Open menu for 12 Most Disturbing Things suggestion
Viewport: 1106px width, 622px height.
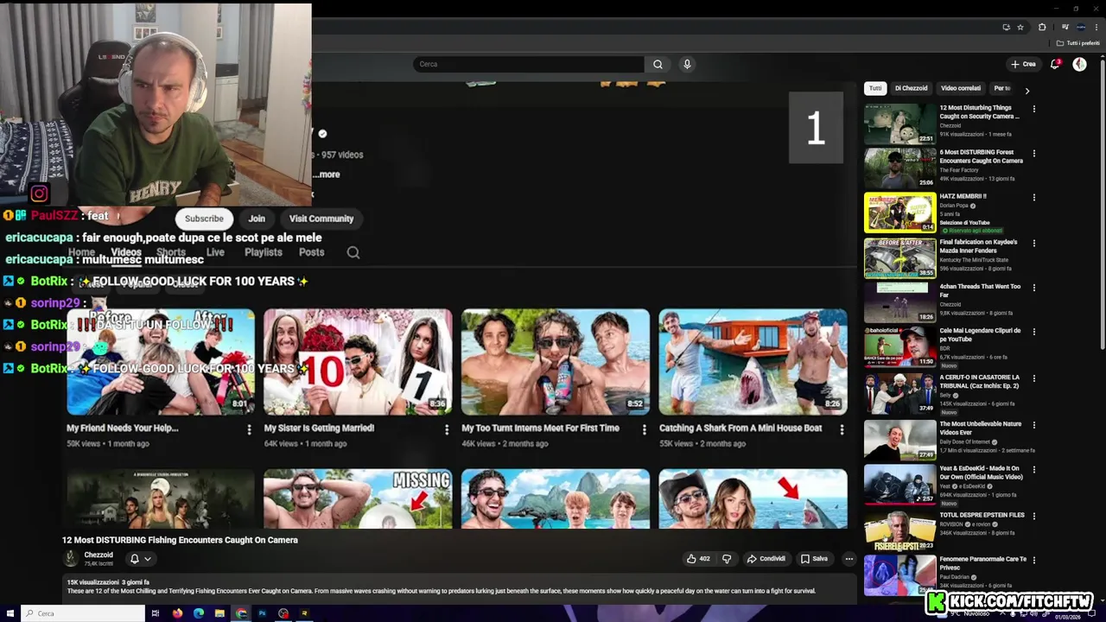click(1033, 109)
